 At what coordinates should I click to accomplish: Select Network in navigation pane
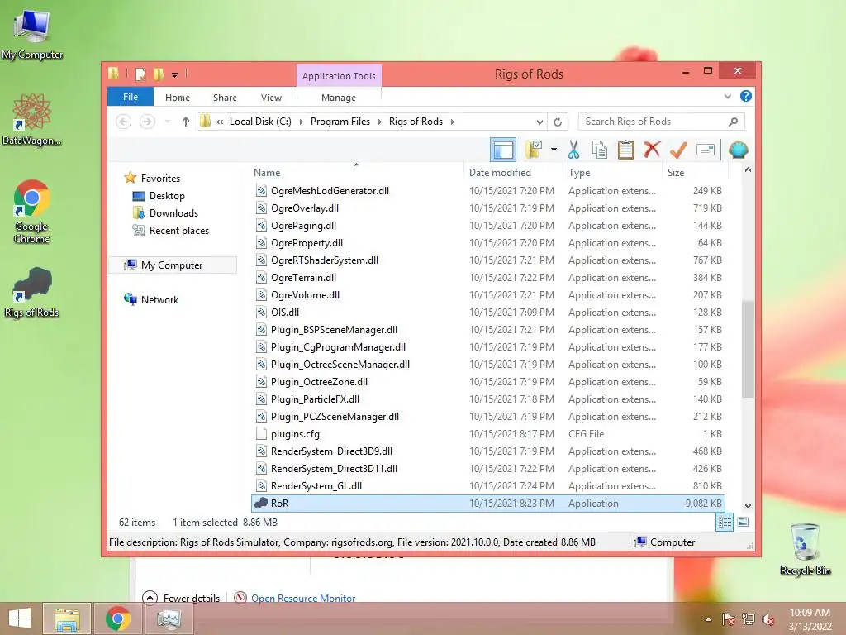(159, 299)
